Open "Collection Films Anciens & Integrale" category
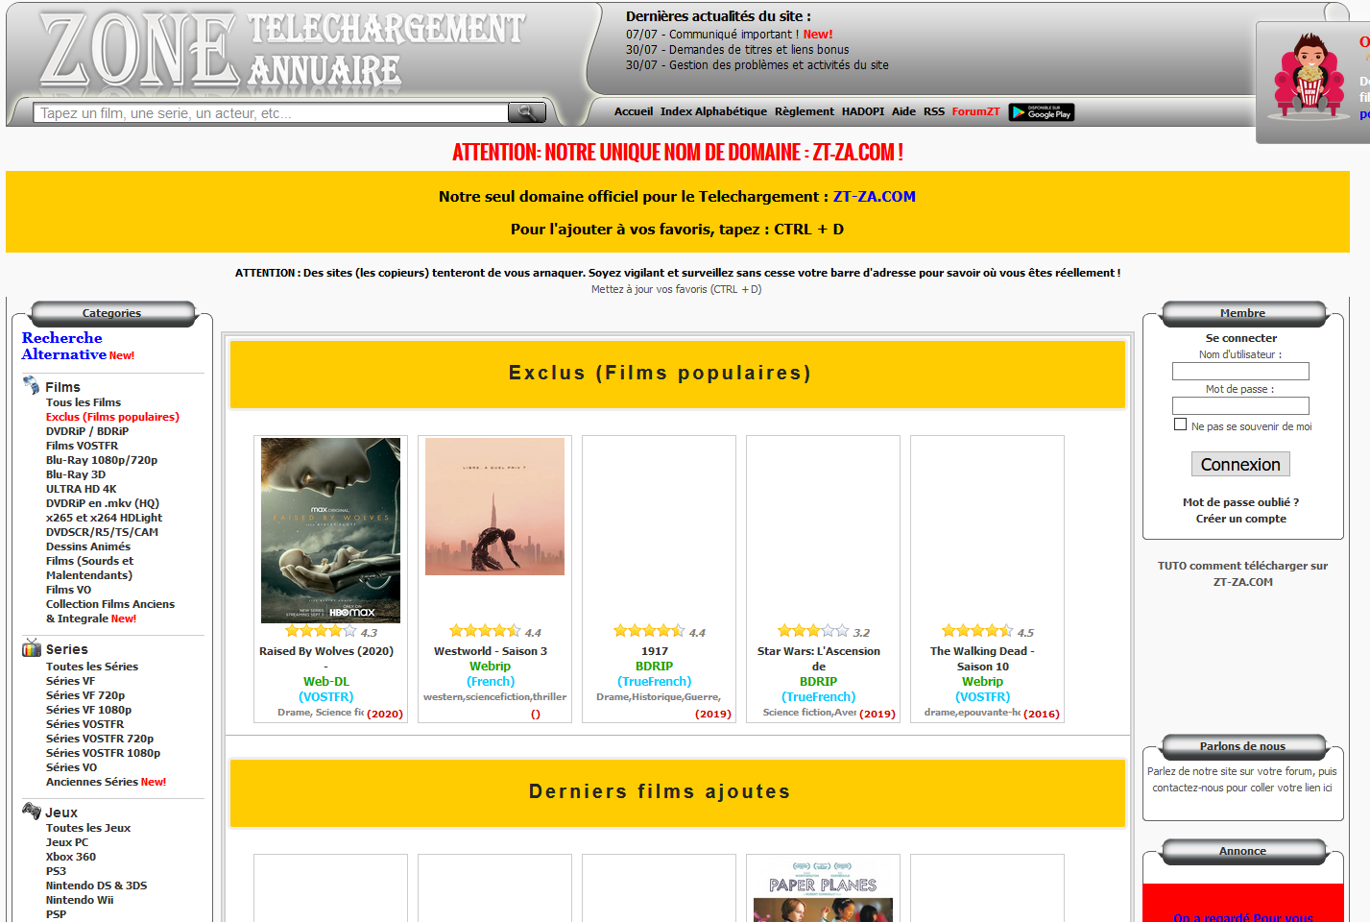The width and height of the screenshot is (1370, 922). [110, 611]
